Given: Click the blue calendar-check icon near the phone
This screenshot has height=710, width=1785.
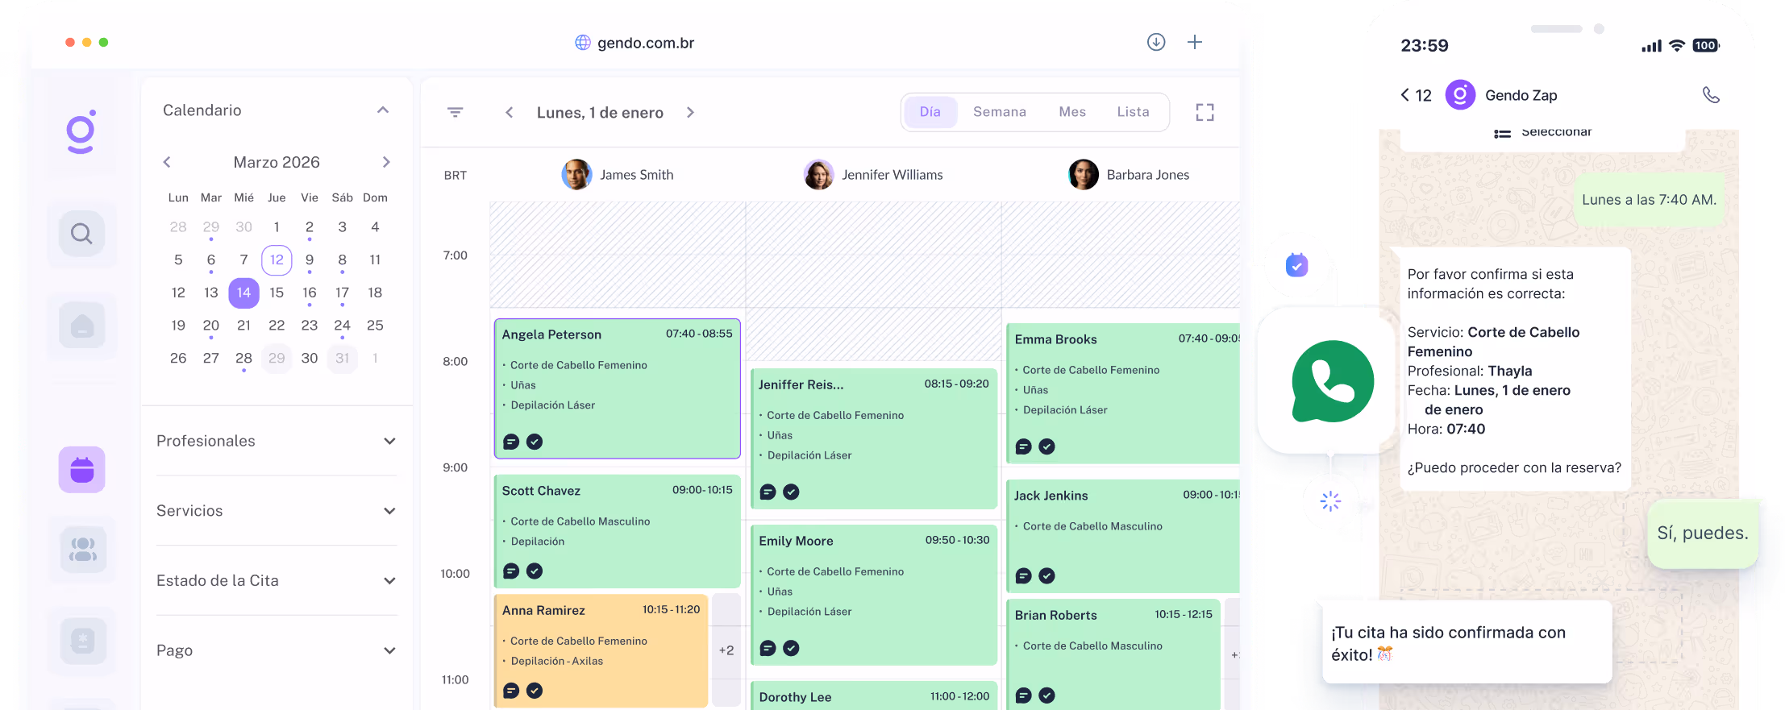Looking at the screenshot, I should (x=1296, y=264).
